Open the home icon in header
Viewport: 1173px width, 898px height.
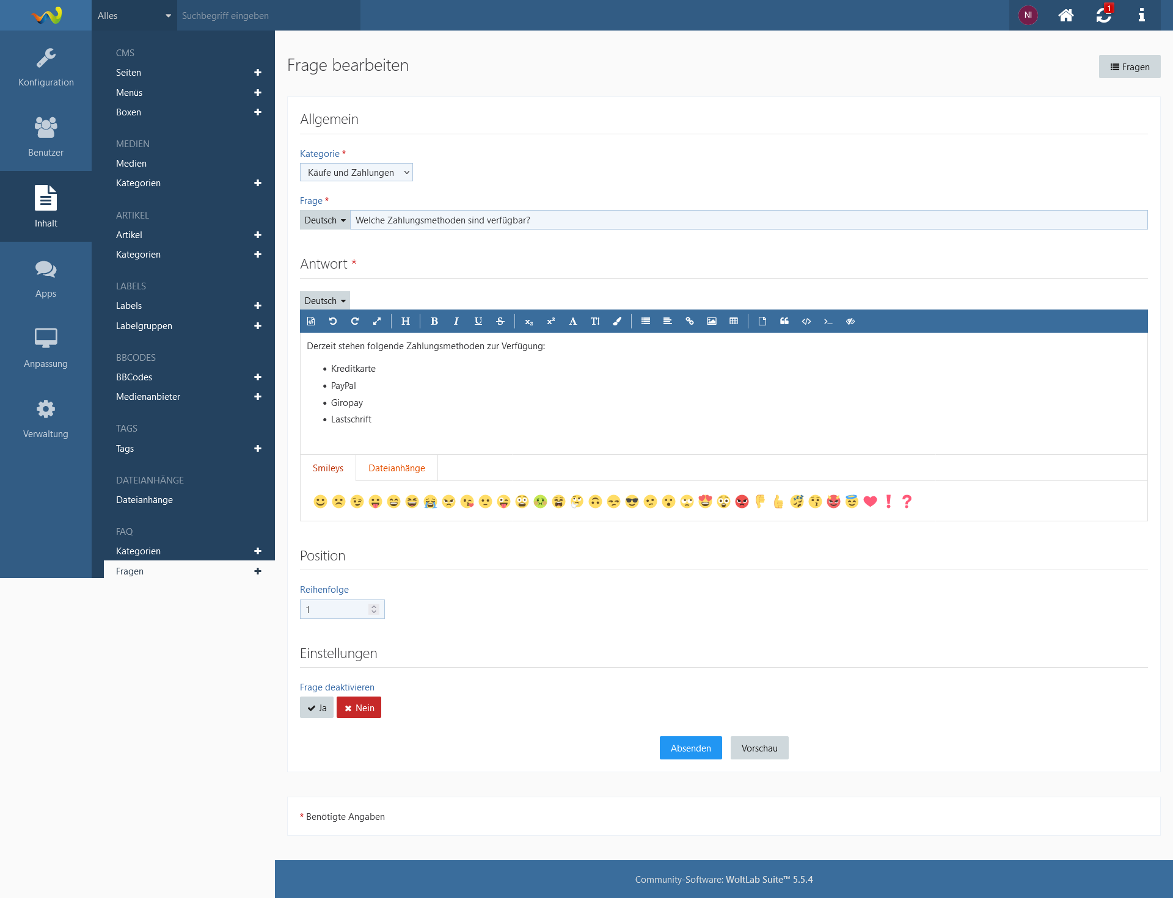[x=1065, y=15]
